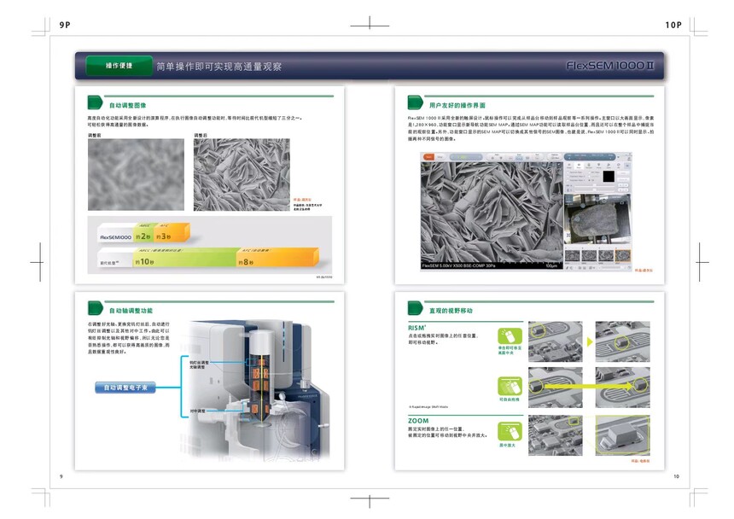Click the green 约2秒 bar segment
This screenshot has width=734, height=519.
pos(143,234)
